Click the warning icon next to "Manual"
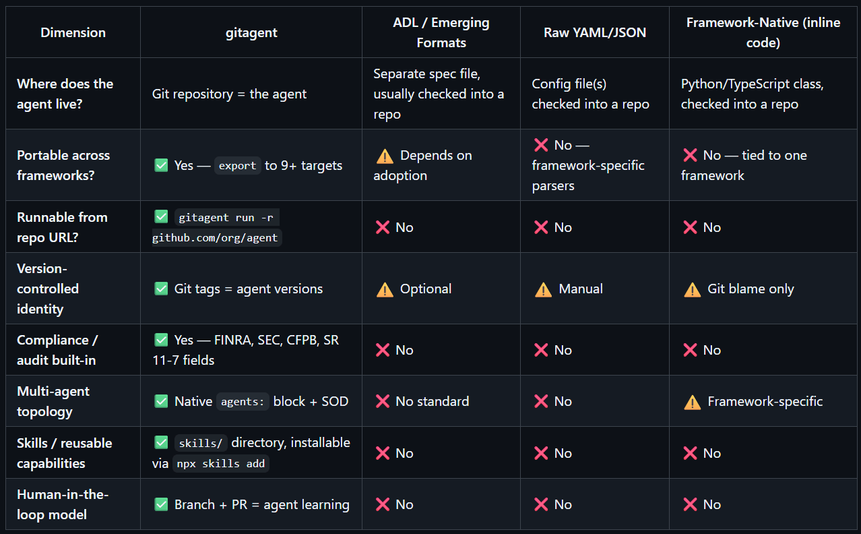861x534 pixels. click(543, 289)
